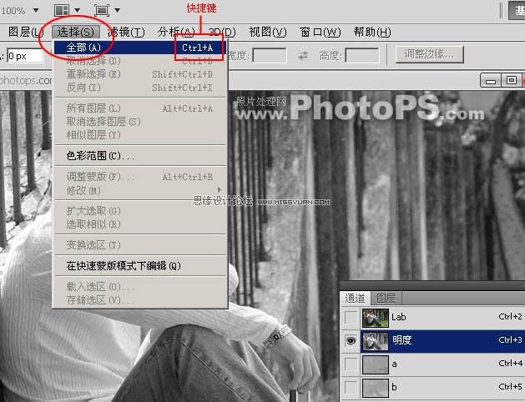
Task: Hide the 明度 channel eye icon
Action: (351, 340)
